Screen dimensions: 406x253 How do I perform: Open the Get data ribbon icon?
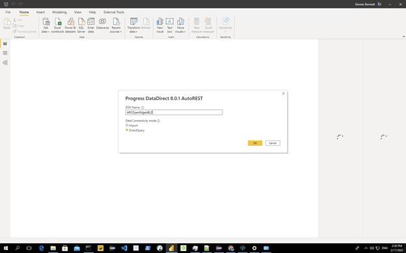(46, 25)
